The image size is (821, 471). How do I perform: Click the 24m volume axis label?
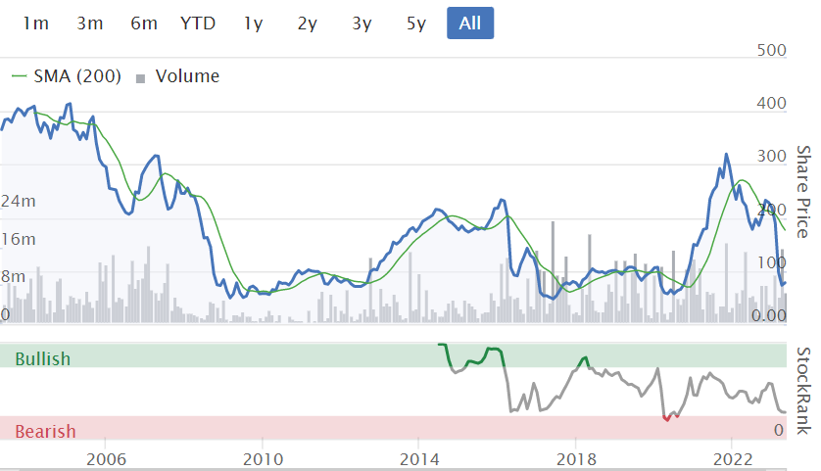point(19,201)
